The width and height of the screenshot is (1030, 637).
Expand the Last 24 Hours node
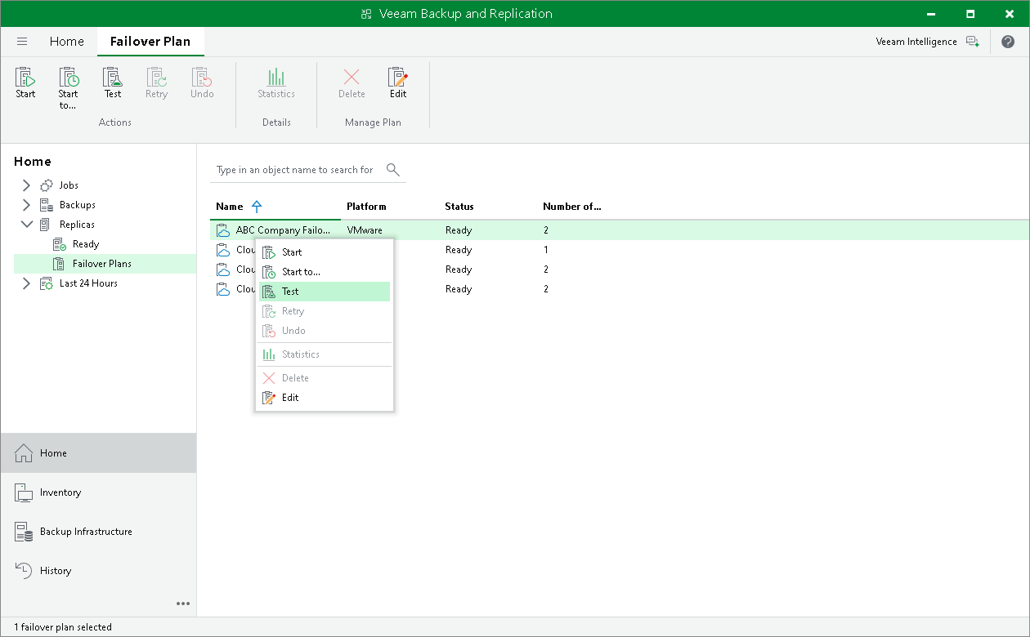coord(26,283)
